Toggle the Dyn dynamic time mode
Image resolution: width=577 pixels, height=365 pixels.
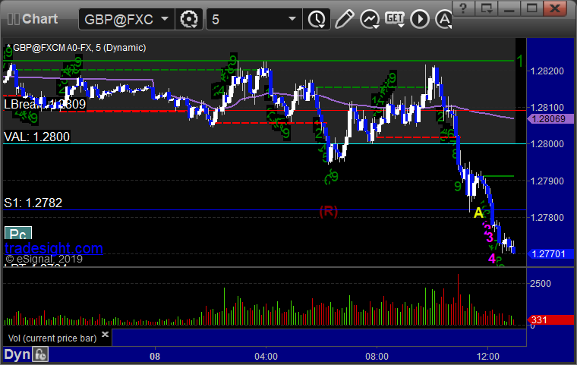(x=17, y=354)
